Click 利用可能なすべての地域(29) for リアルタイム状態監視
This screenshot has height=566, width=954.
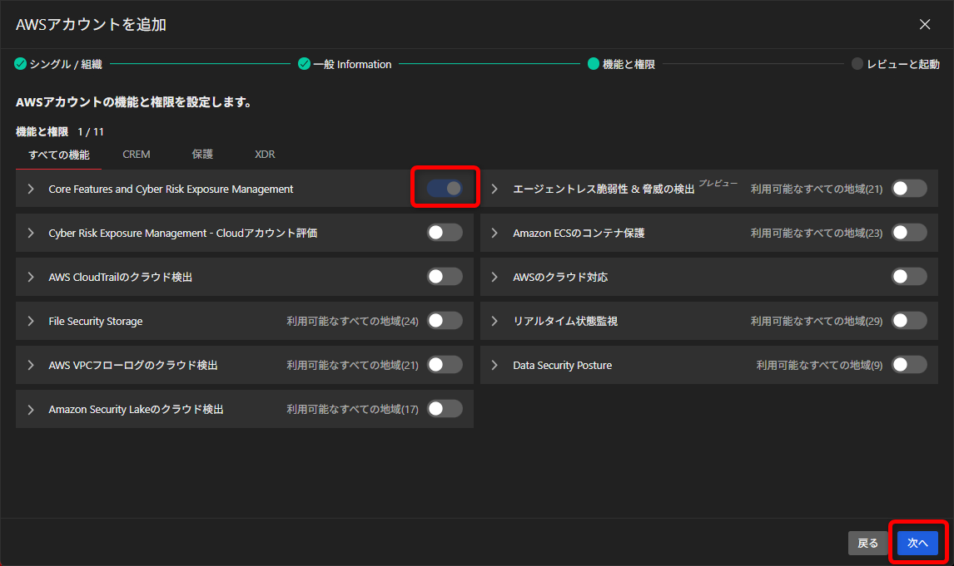click(x=817, y=322)
